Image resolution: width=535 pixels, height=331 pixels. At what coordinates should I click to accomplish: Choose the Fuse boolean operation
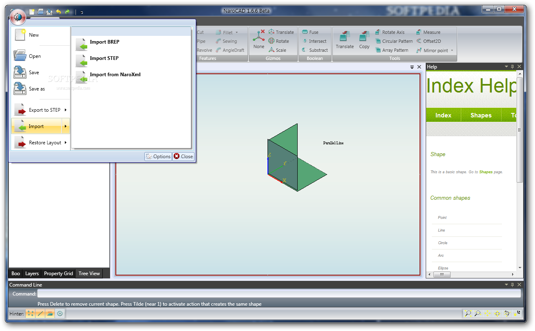310,32
